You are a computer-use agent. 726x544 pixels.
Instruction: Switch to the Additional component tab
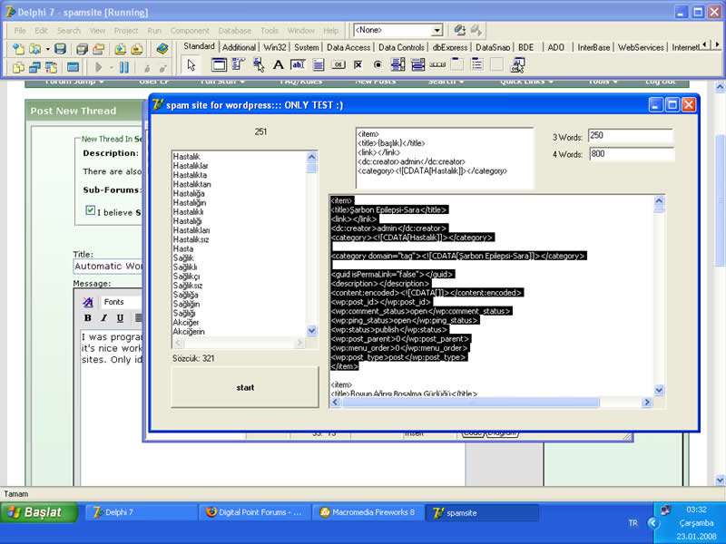[x=239, y=47]
